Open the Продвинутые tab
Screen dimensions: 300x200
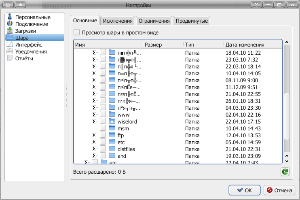pos(192,21)
